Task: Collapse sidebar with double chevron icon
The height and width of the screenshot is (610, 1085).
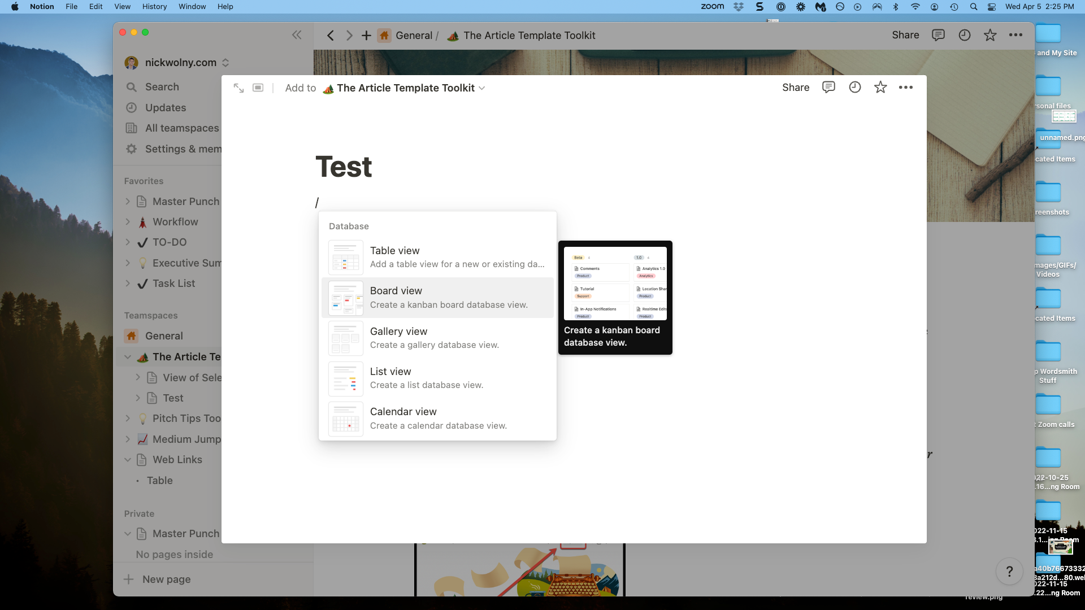Action: click(297, 35)
